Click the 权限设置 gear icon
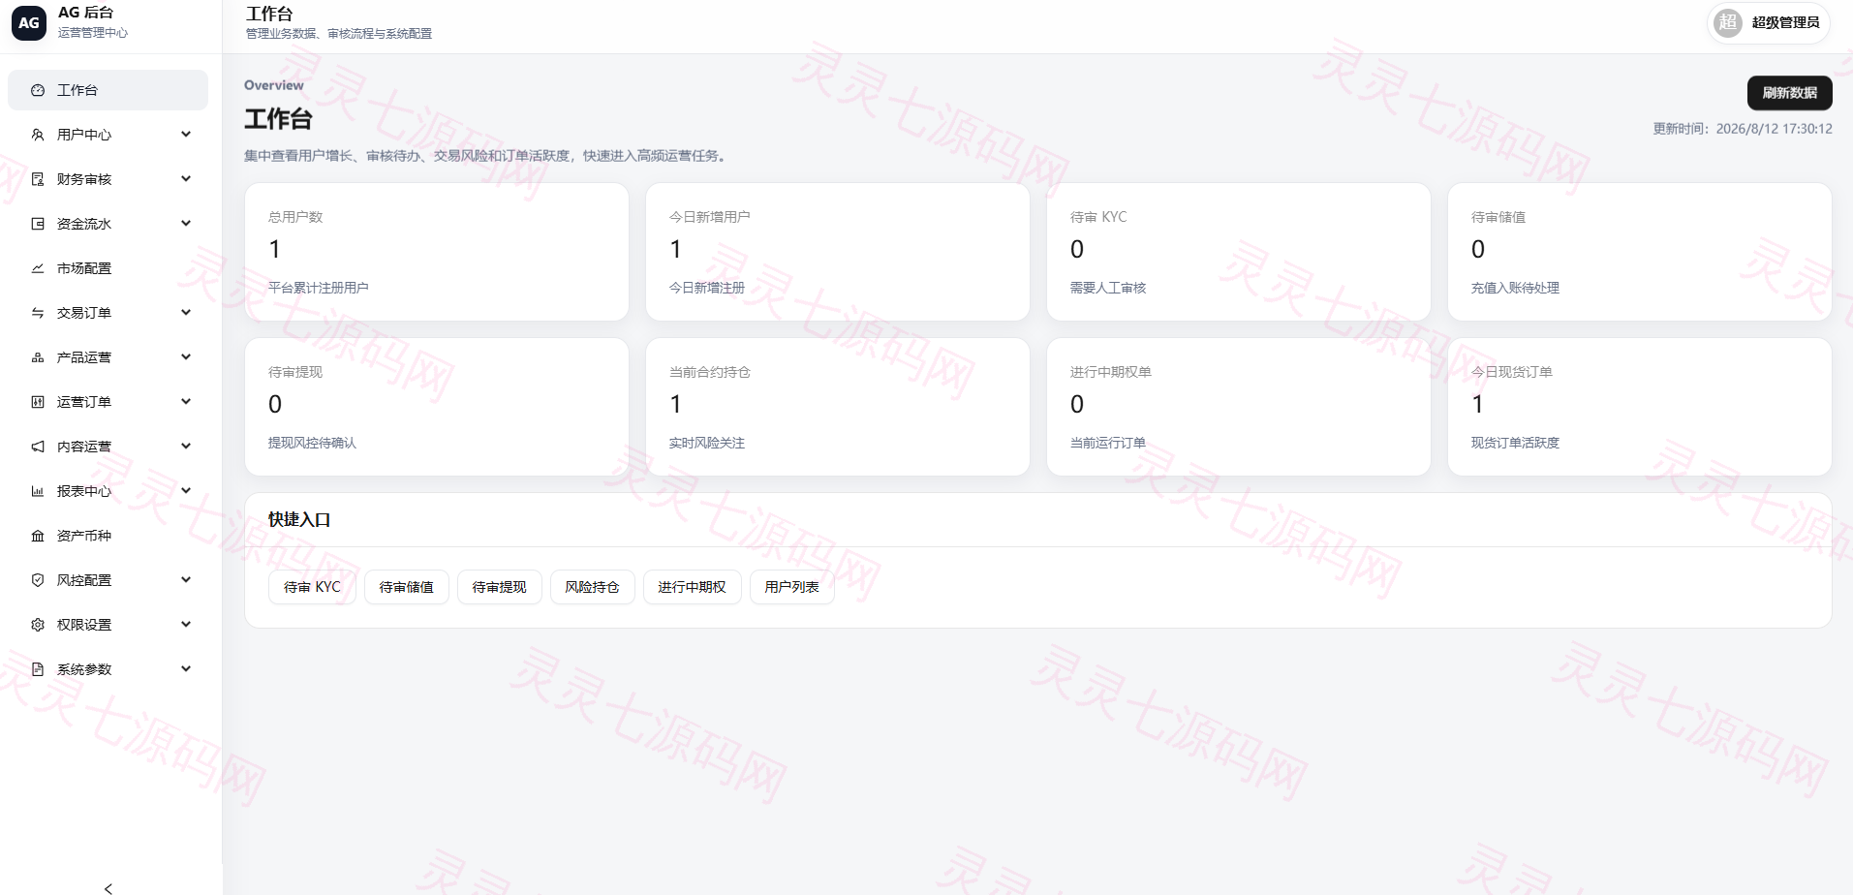Viewport: 1853px width, 895px height. pyautogui.click(x=38, y=625)
